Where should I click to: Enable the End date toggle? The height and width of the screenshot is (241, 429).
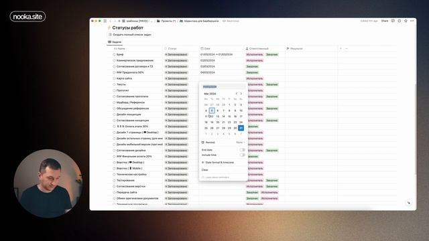242,150
